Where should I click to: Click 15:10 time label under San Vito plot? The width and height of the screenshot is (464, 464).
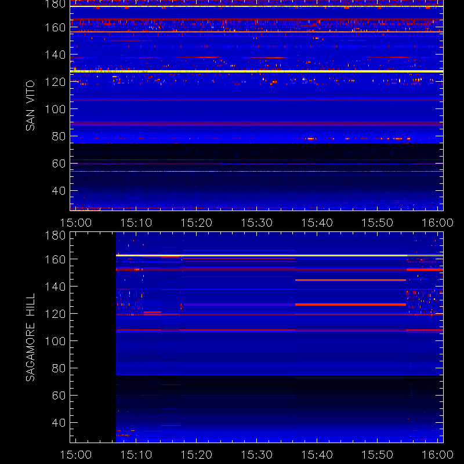(136, 223)
